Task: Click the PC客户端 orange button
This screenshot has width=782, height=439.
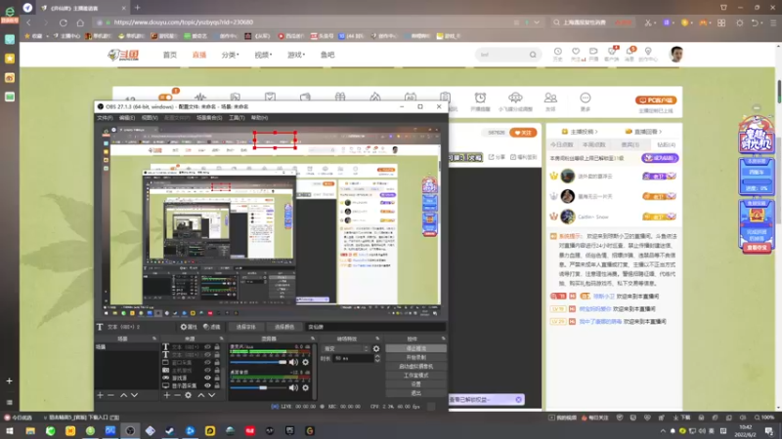Action: point(656,100)
